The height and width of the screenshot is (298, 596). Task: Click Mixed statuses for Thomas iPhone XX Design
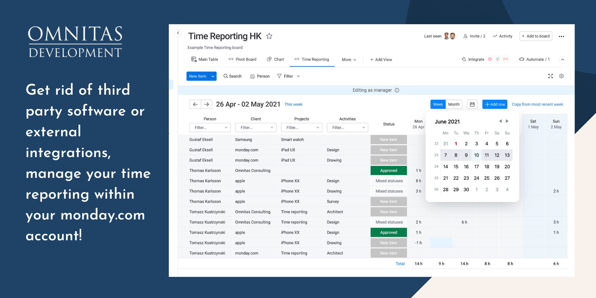389,181
